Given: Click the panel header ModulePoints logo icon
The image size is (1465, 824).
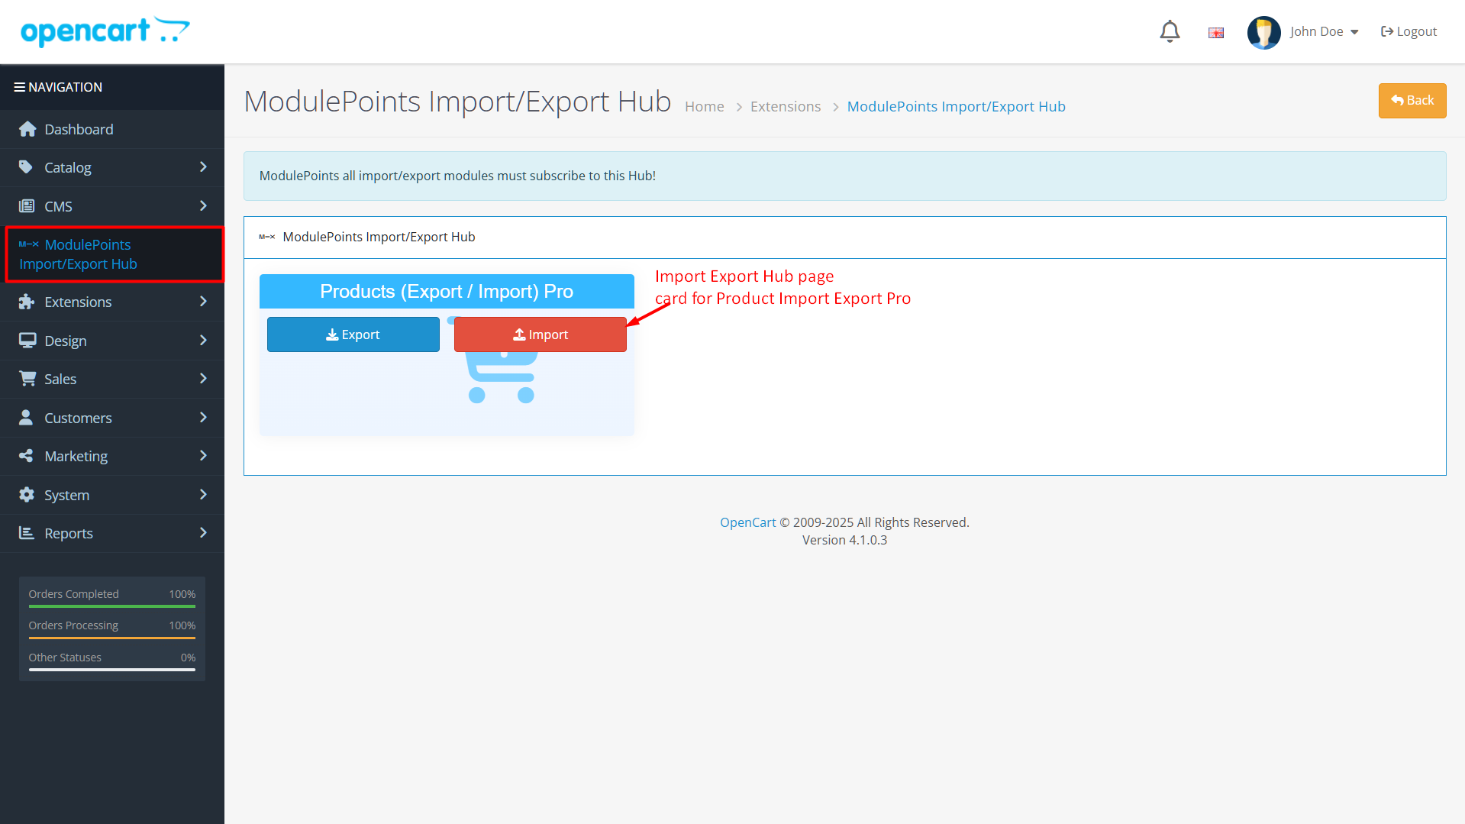Looking at the screenshot, I should click(267, 237).
